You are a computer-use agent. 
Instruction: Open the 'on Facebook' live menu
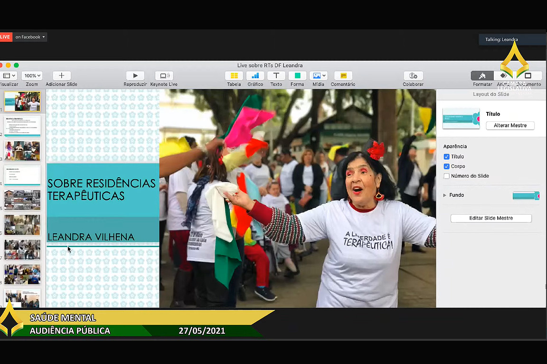tap(30, 37)
